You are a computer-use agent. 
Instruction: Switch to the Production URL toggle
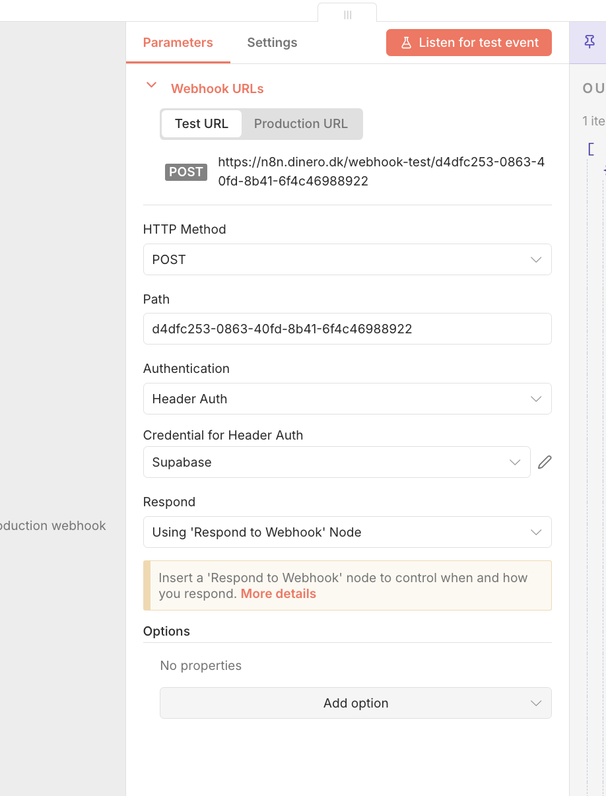[300, 123]
